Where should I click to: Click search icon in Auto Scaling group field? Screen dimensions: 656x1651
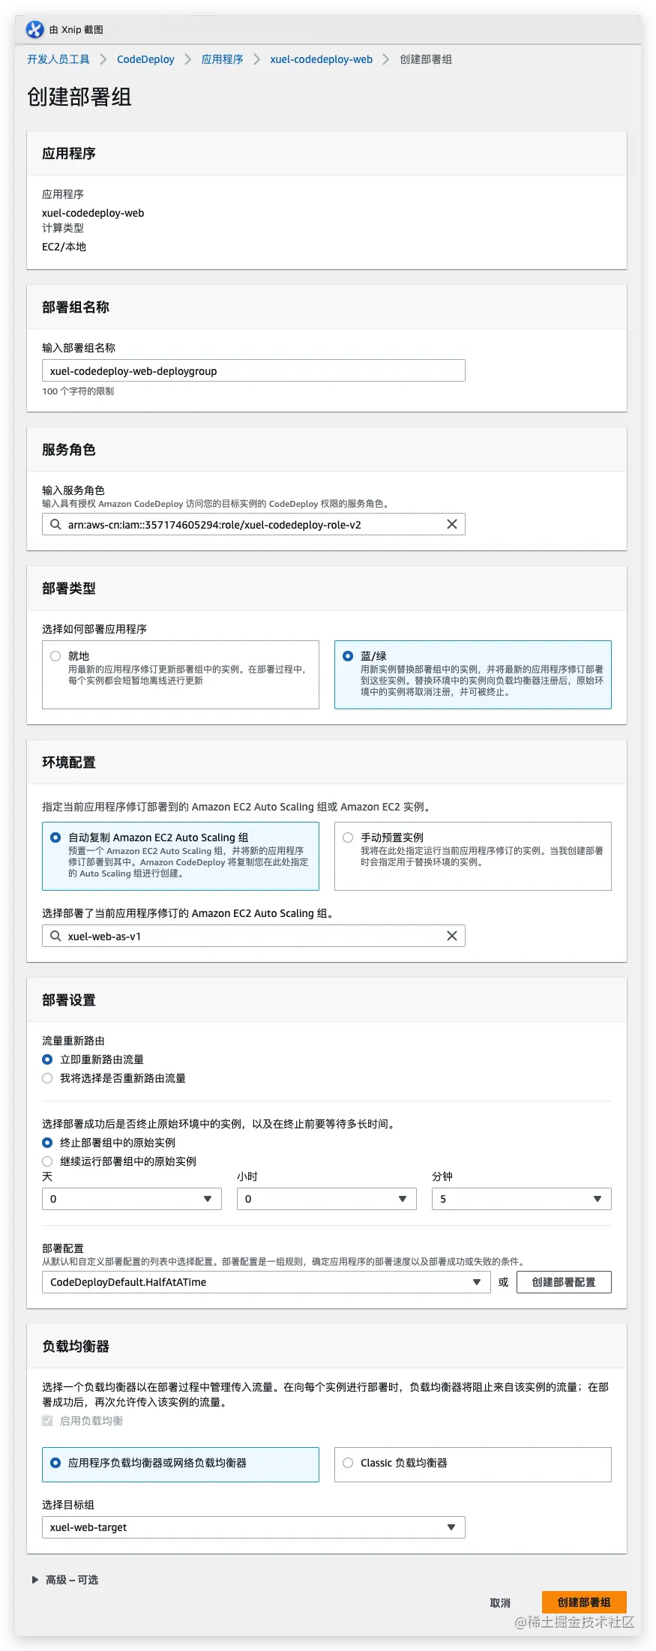tap(55, 936)
